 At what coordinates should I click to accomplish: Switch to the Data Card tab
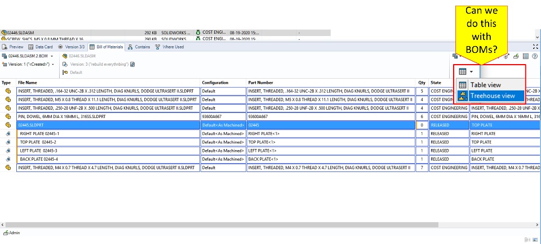41,47
